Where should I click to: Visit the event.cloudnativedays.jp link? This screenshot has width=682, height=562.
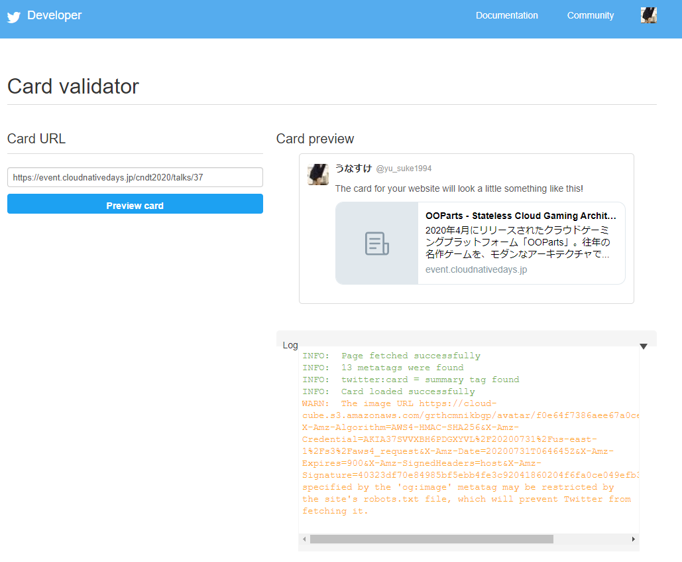[x=475, y=269]
